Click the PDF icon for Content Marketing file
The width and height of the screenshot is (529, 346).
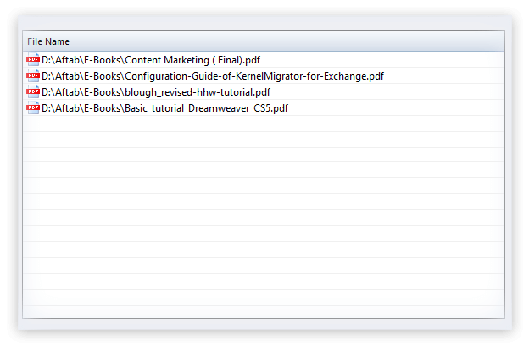point(33,59)
